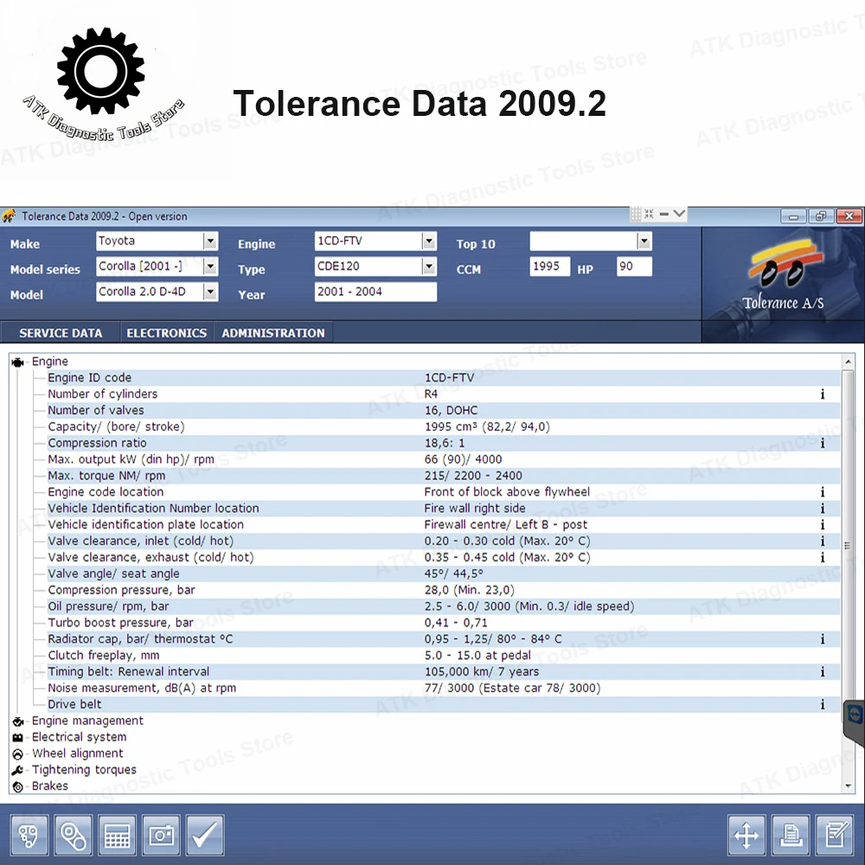Open the calculator tool
Viewport: 865px width, 865px height.
[117, 835]
